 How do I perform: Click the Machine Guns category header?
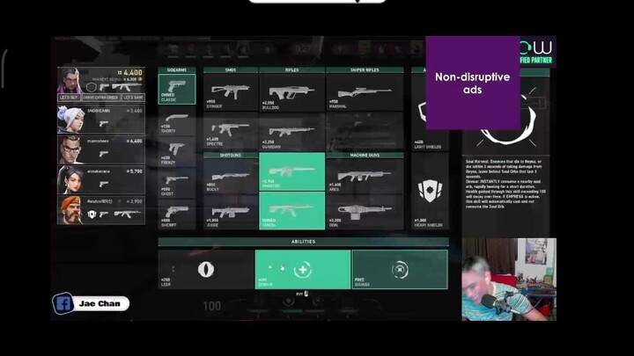(x=365, y=155)
